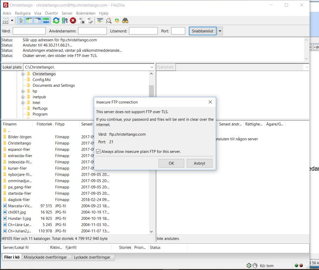The width and height of the screenshot is (319, 270).
Task: Open the Site Manager icon
Action: [6, 20]
